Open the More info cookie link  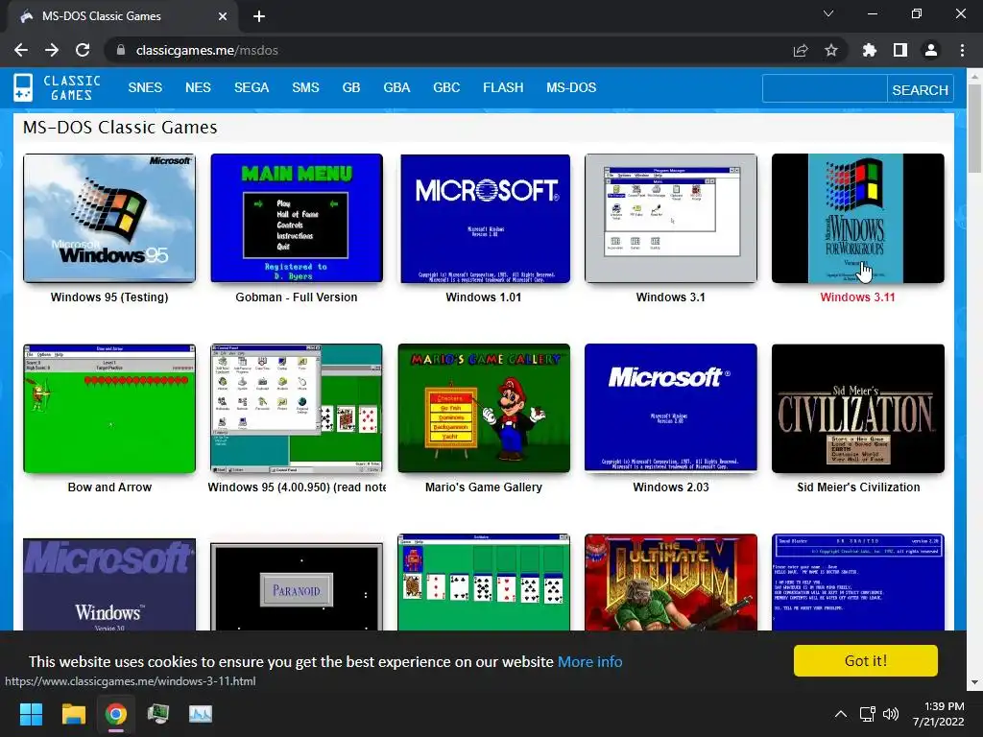point(590,662)
